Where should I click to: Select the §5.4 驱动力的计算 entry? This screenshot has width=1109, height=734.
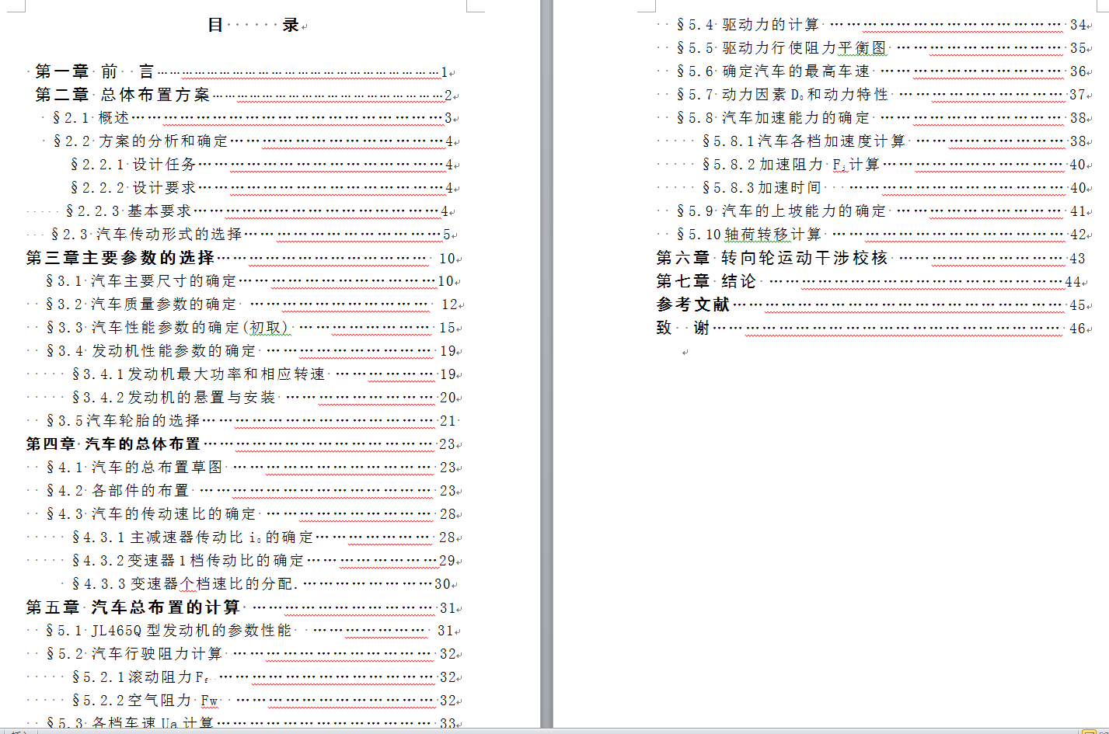click(882, 25)
